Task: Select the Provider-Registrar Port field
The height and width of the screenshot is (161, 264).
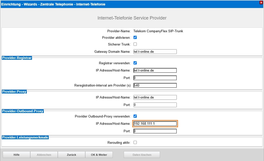Action: tap(155, 78)
